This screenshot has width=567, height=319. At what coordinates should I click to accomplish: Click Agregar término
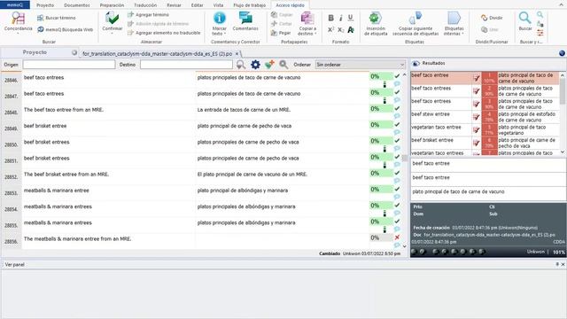tap(148, 14)
